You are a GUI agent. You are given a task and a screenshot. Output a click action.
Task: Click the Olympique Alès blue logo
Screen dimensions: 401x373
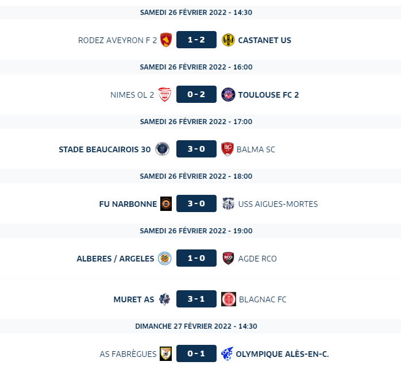(227, 353)
